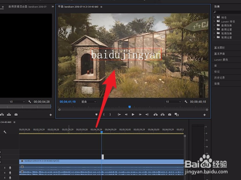Click Program monitor playhead on scrubber
The height and width of the screenshot is (180, 241).
click(x=130, y=107)
